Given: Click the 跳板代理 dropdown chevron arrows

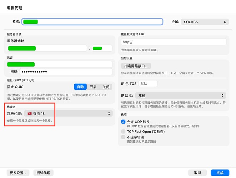Looking at the screenshot, I should tap(109, 114).
